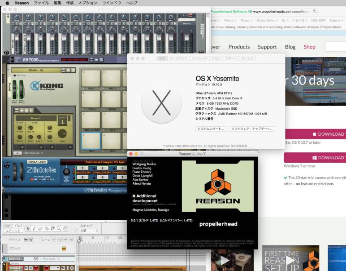
Task: Click the reMIX master fader
Action: pyautogui.click(x=187, y=37)
